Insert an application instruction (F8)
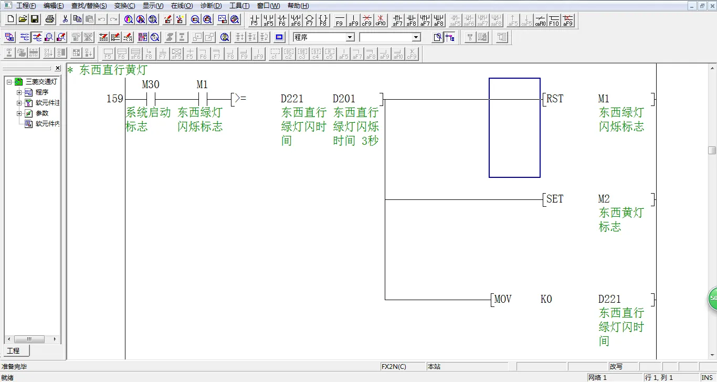 [323, 20]
